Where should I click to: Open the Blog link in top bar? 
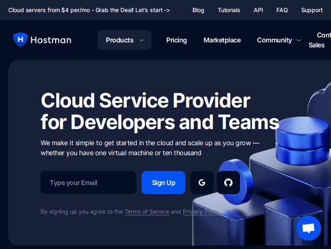click(198, 10)
